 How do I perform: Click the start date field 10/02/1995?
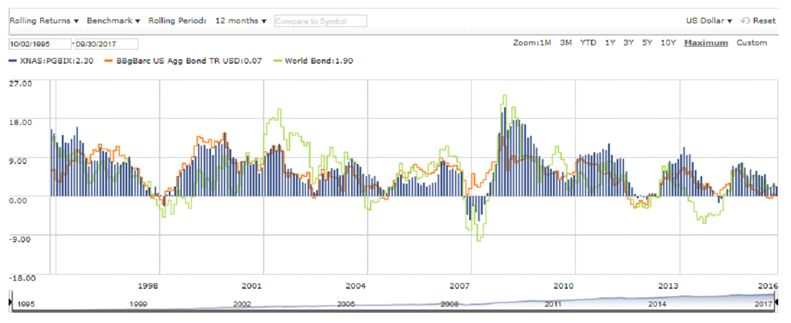39,44
